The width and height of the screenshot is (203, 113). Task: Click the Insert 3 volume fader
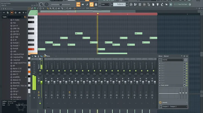(60, 83)
